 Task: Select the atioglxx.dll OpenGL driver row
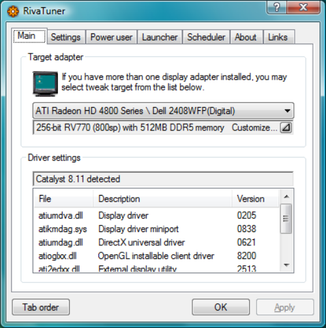[156, 256]
